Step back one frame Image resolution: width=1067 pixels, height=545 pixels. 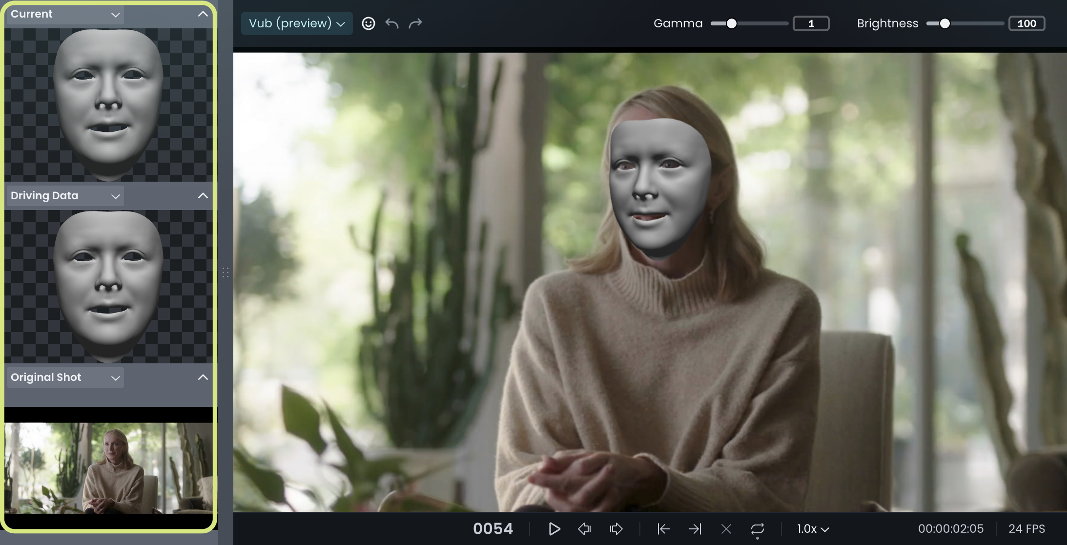point(584,529)
